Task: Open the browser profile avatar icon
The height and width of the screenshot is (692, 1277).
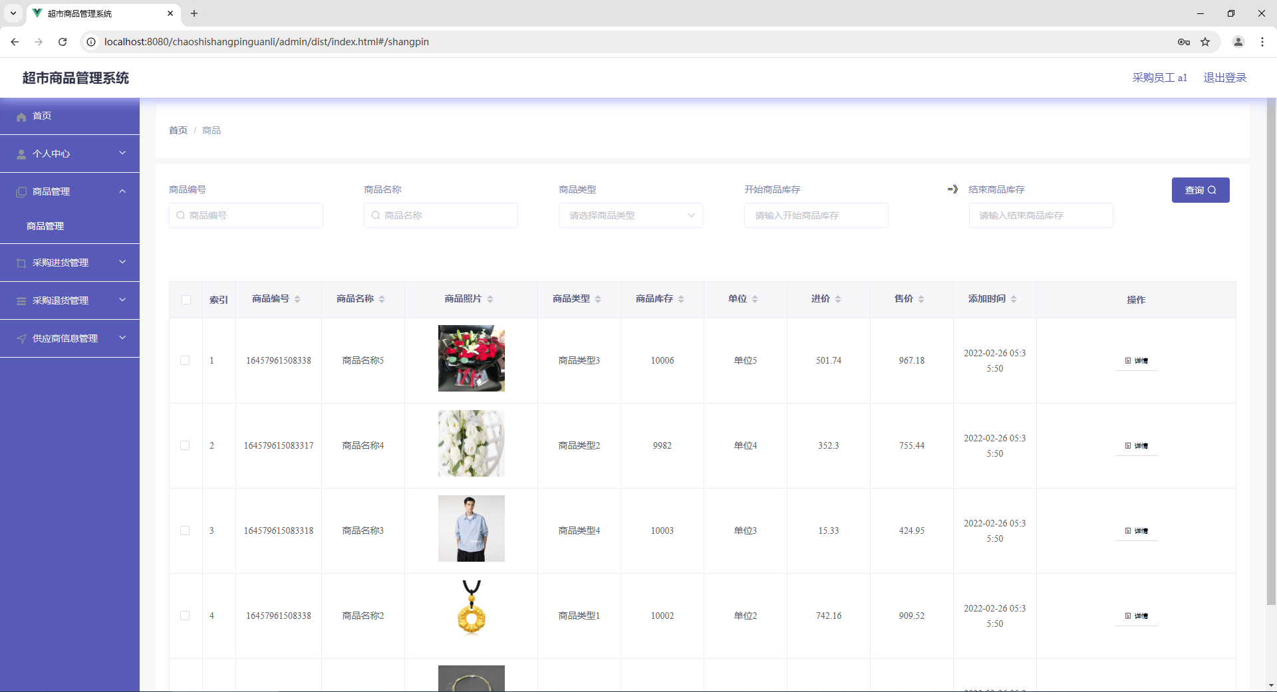Action: (x=1238, y=42)
